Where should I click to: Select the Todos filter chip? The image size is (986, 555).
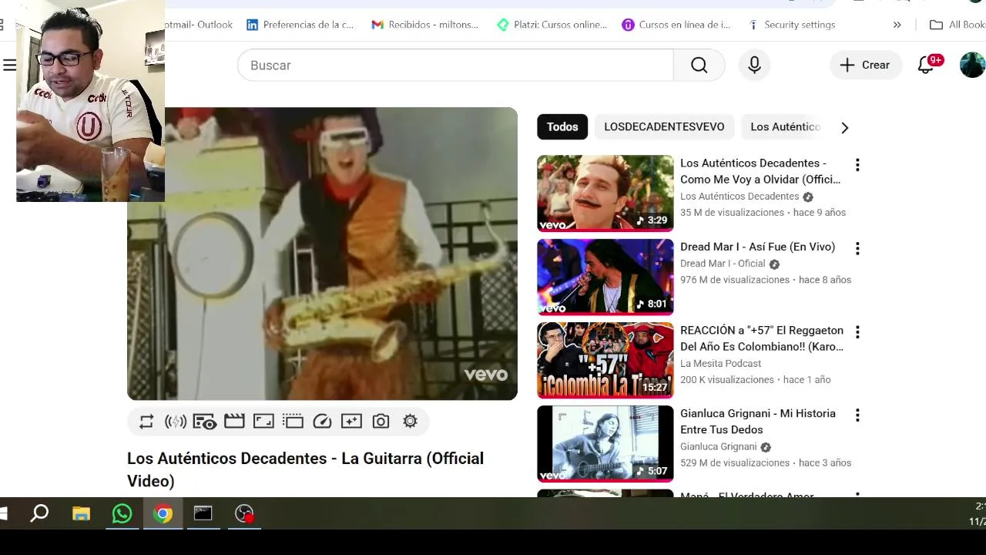point(562,127)
